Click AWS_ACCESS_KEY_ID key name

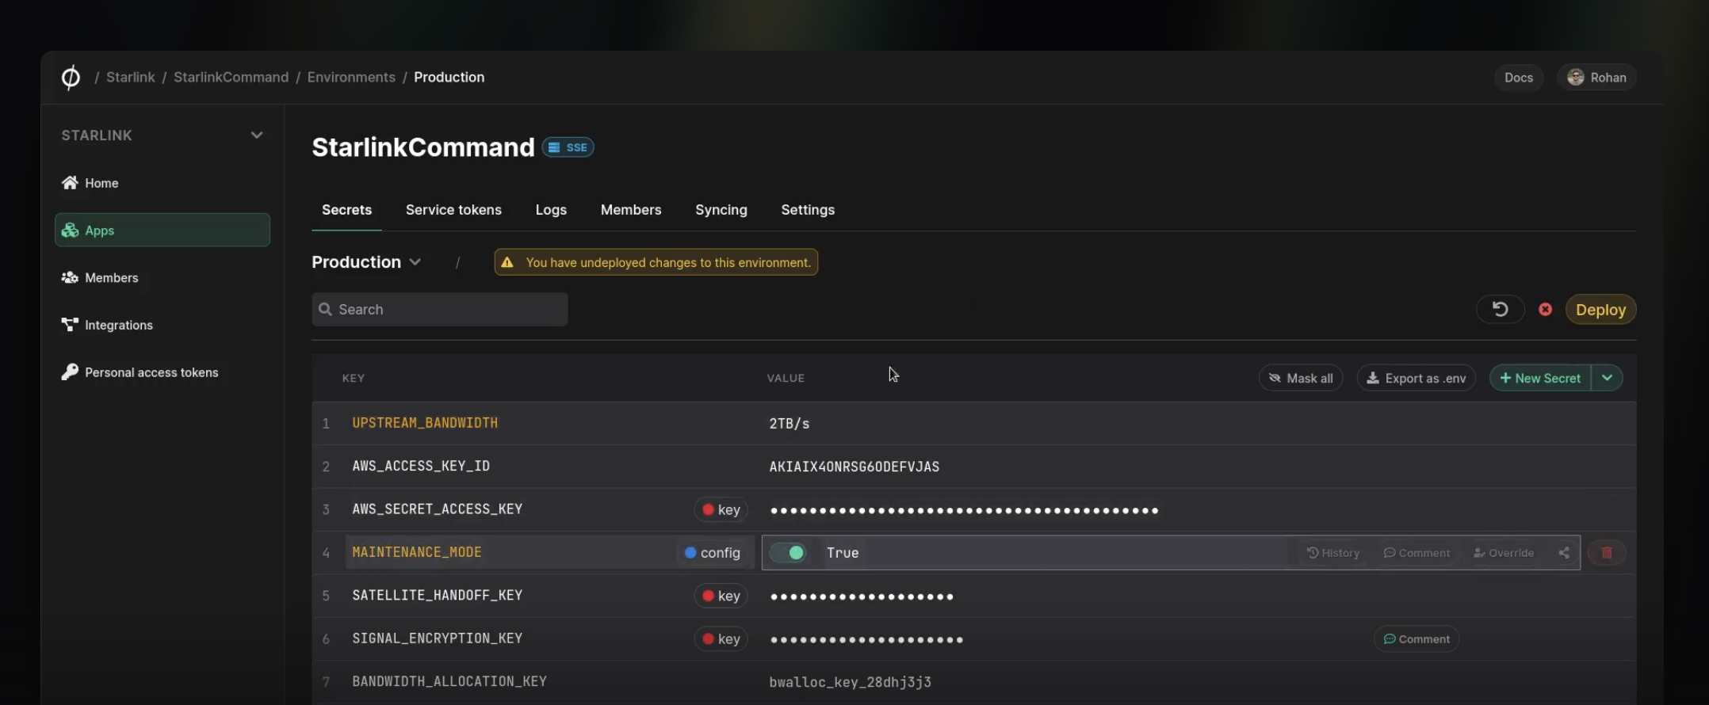421,467
